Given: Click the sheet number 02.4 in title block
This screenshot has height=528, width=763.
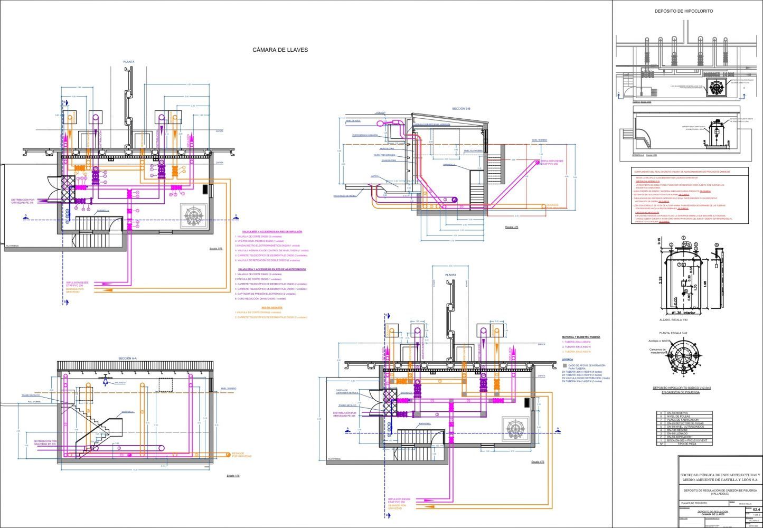Looking at the screenshot, I should [x=756, y=509].
